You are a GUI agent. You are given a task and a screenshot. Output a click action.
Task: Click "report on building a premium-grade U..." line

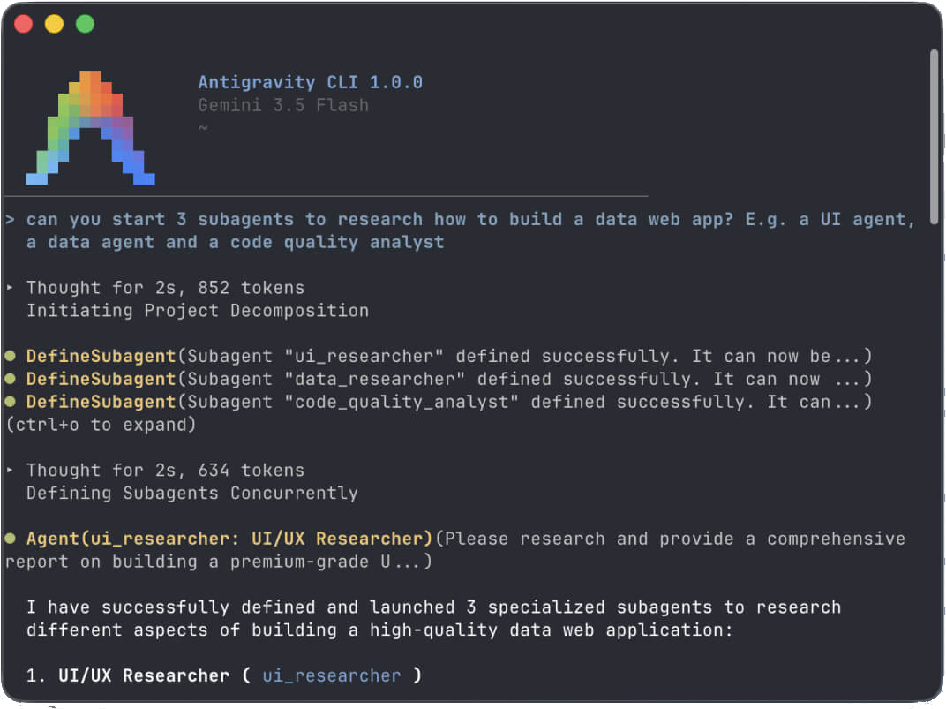click(218, 562)
